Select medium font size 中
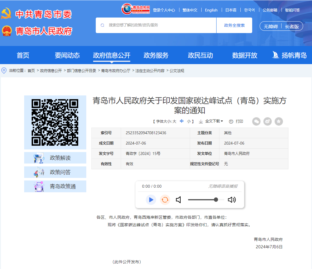Image resolution: width=312 pixels, height=269 pixels. point(181,121)
